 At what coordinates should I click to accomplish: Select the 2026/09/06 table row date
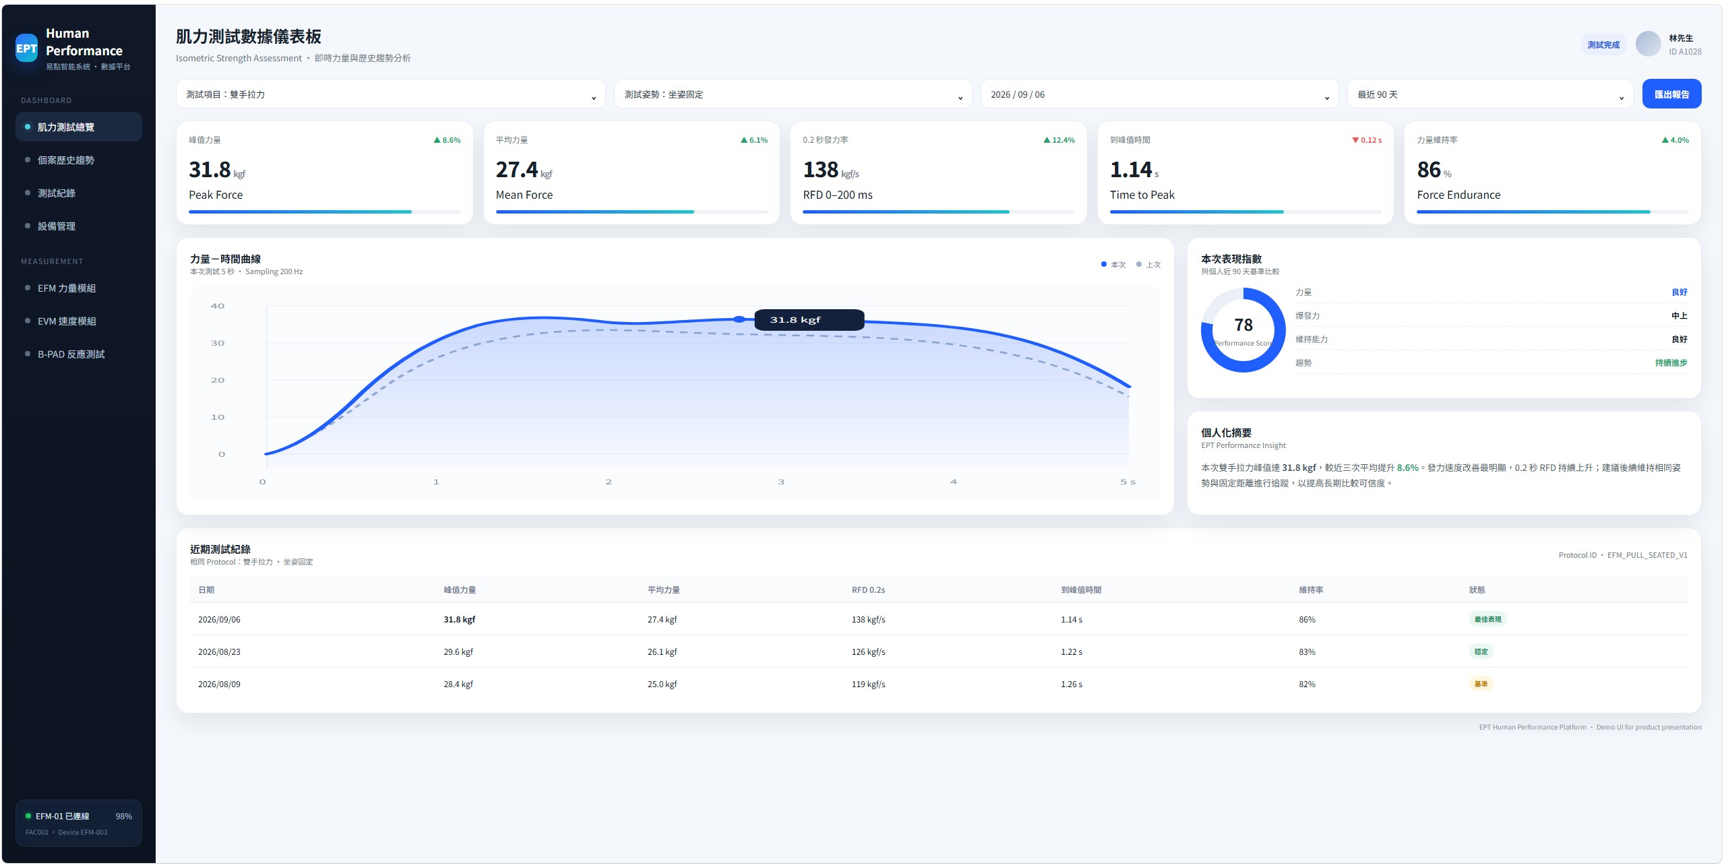(x=219, y=619)
